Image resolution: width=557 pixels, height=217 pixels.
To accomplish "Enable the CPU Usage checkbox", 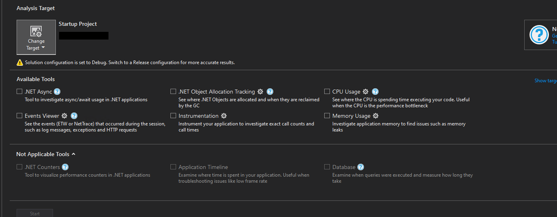I will [x=327, y=92].
